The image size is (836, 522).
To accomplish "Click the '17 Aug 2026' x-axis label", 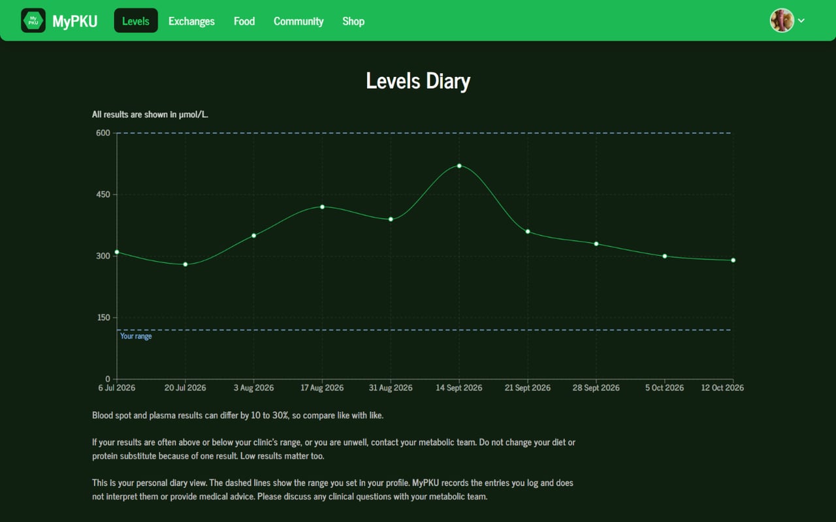I will pos(322,388).
